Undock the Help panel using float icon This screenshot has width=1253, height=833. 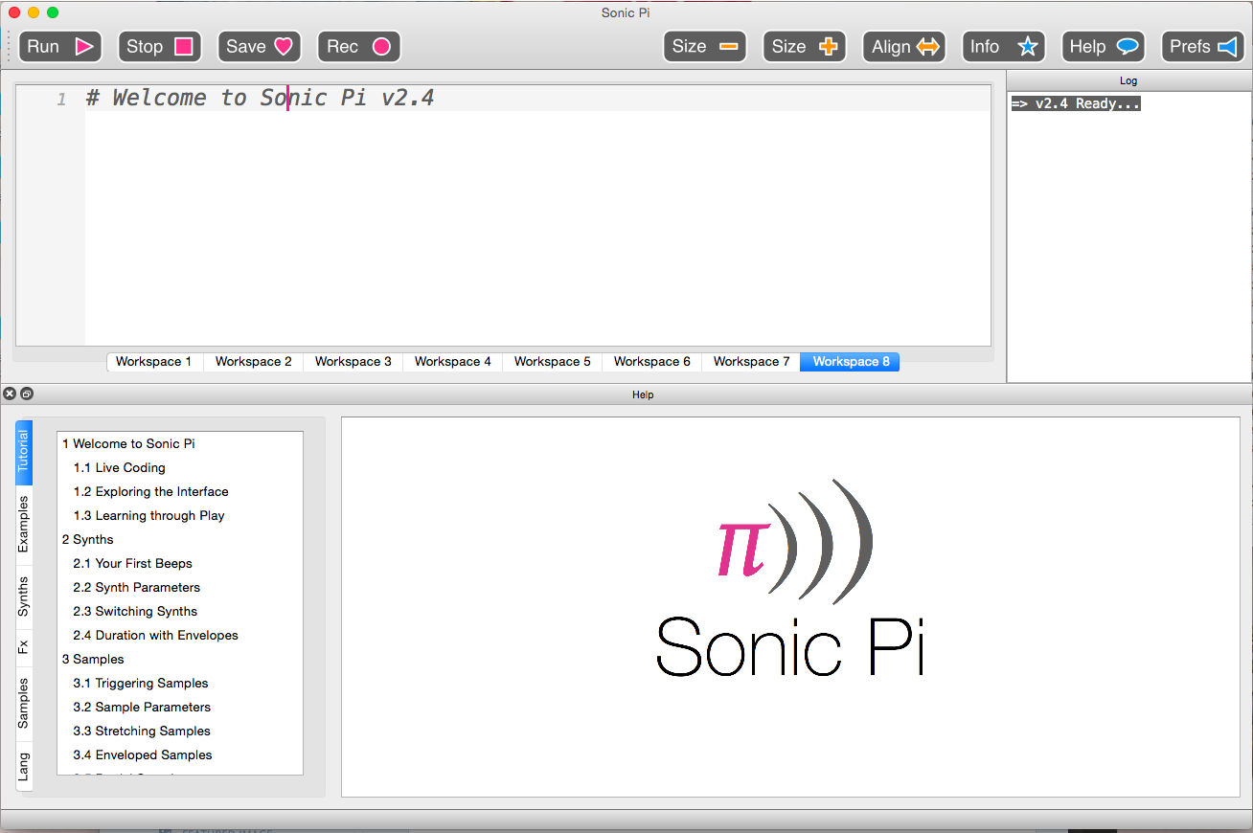point(27,394)
